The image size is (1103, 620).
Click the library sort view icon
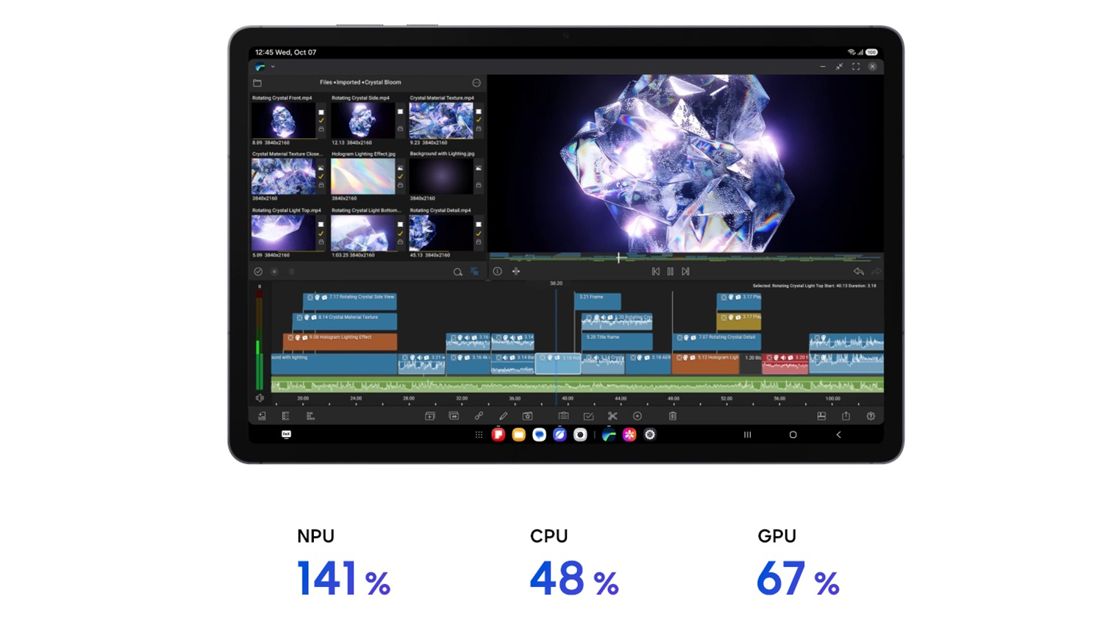(475, 272)
